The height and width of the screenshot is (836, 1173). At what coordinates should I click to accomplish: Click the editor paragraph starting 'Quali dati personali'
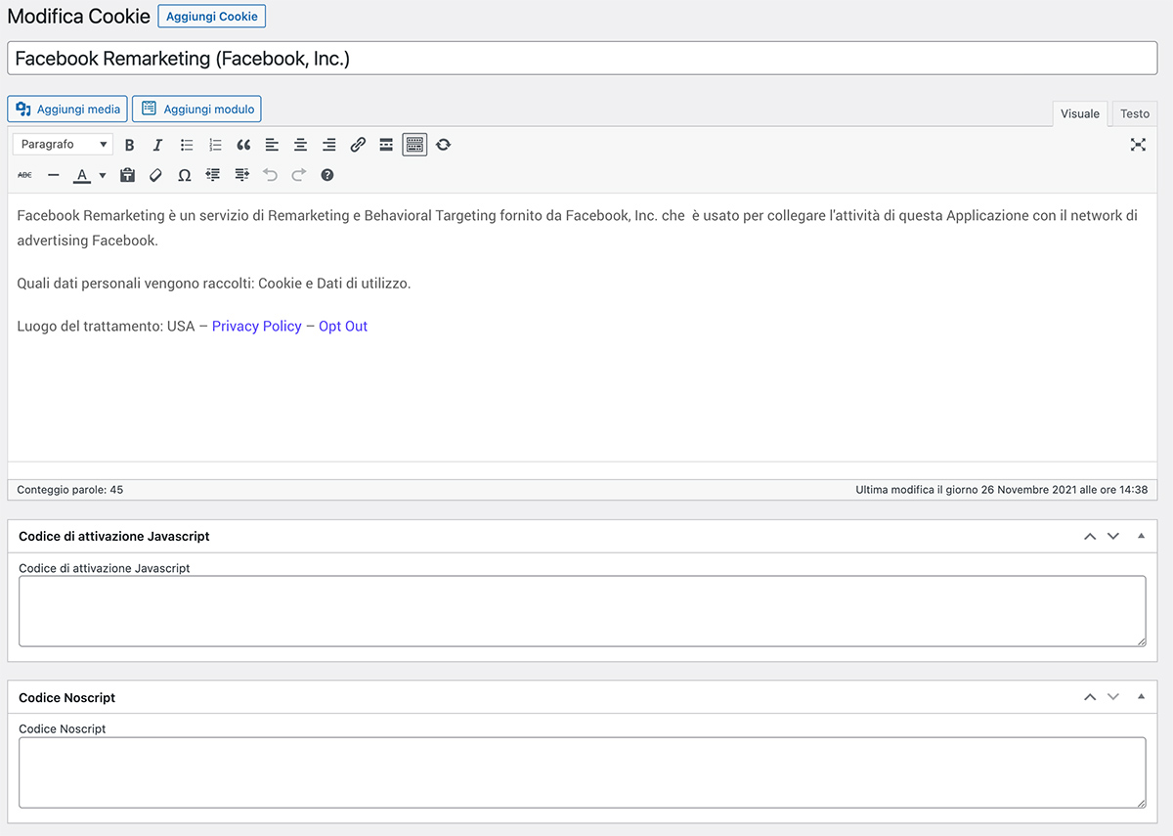214,284
